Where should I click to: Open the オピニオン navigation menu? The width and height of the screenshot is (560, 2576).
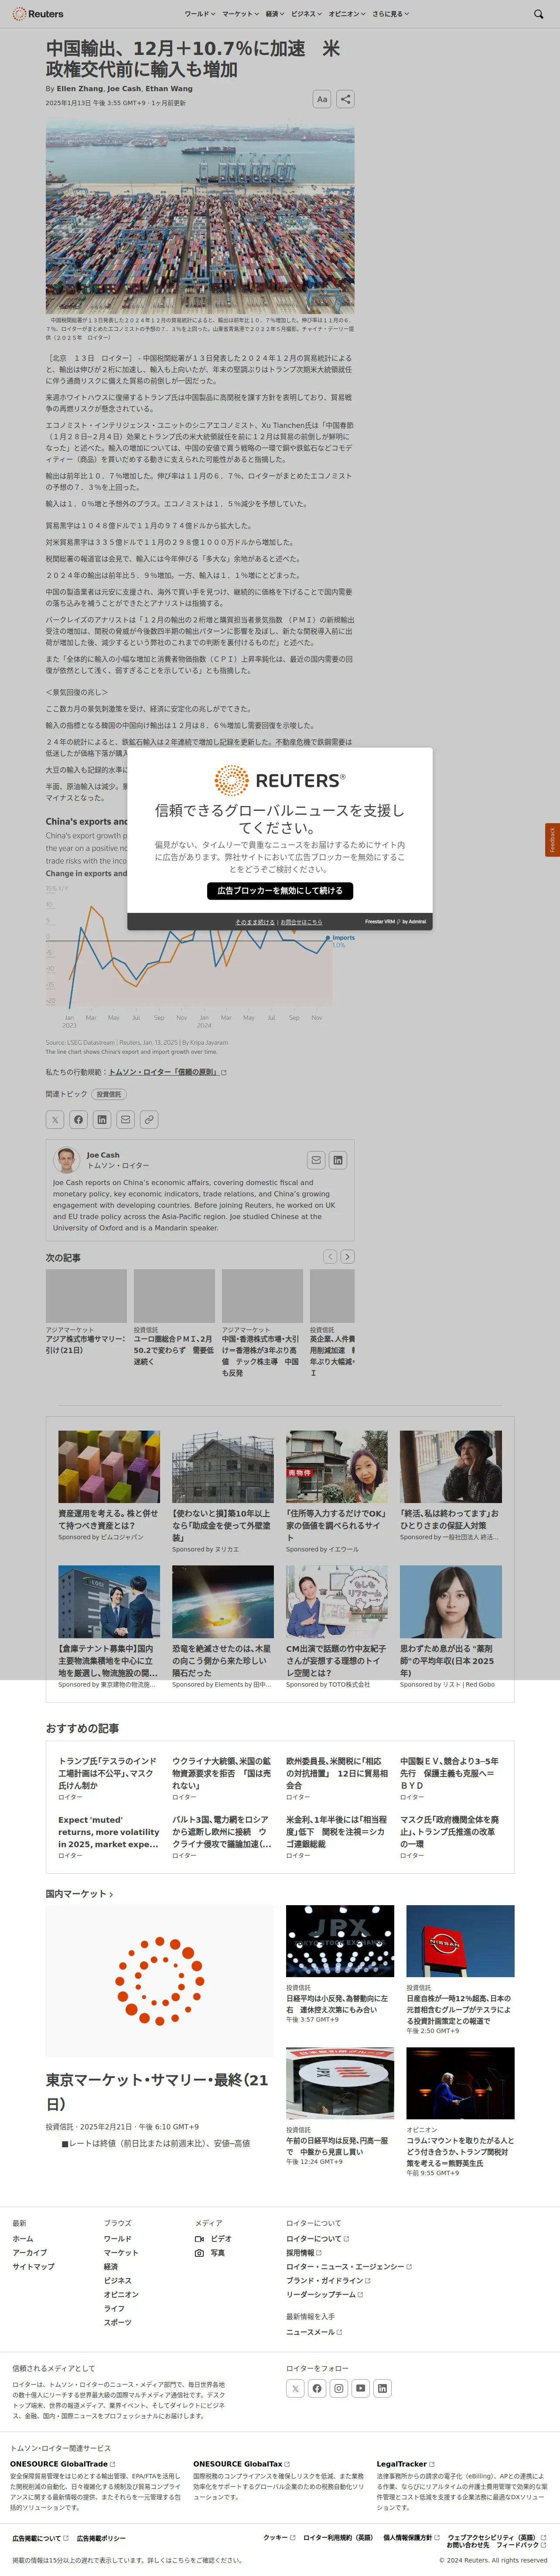[346, 14]
